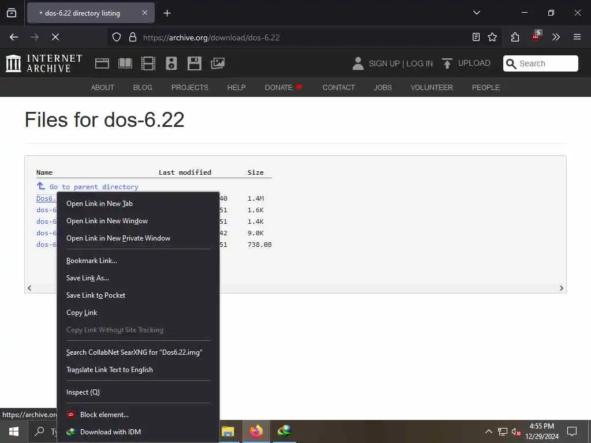Choose Download with IDM entry

138,431
